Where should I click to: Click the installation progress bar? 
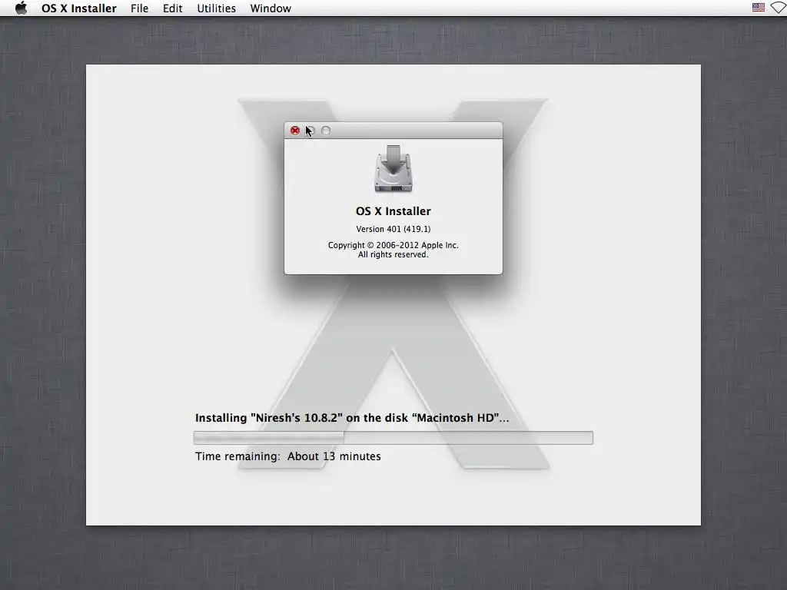tap(393, 437)
